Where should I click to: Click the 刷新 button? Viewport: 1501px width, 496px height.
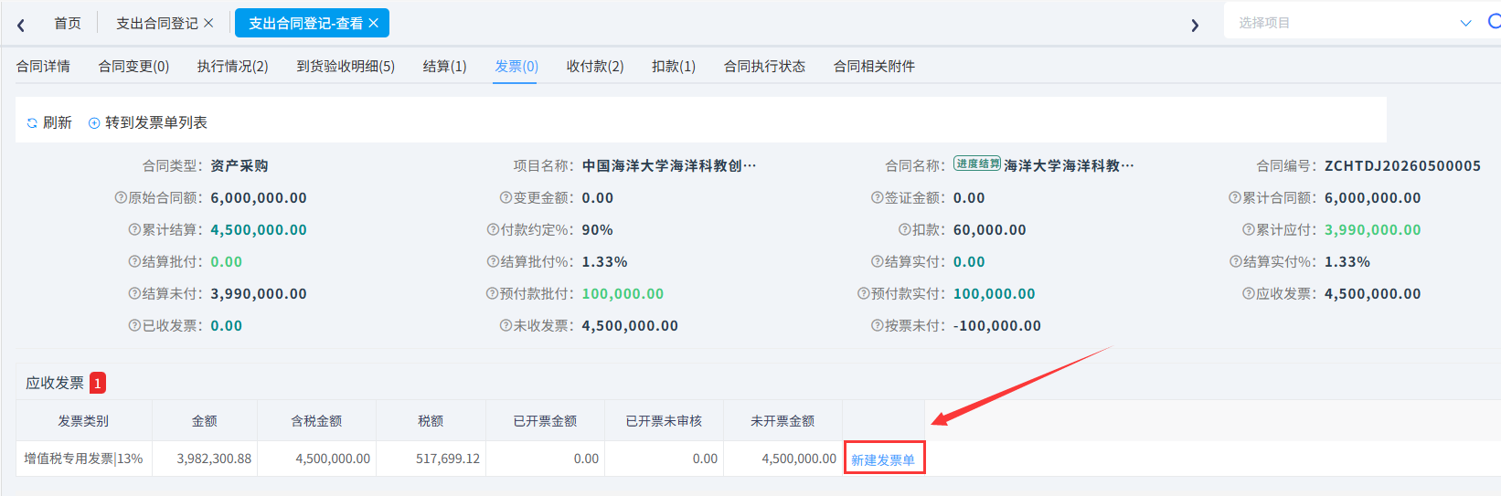[x=49, y=122]
